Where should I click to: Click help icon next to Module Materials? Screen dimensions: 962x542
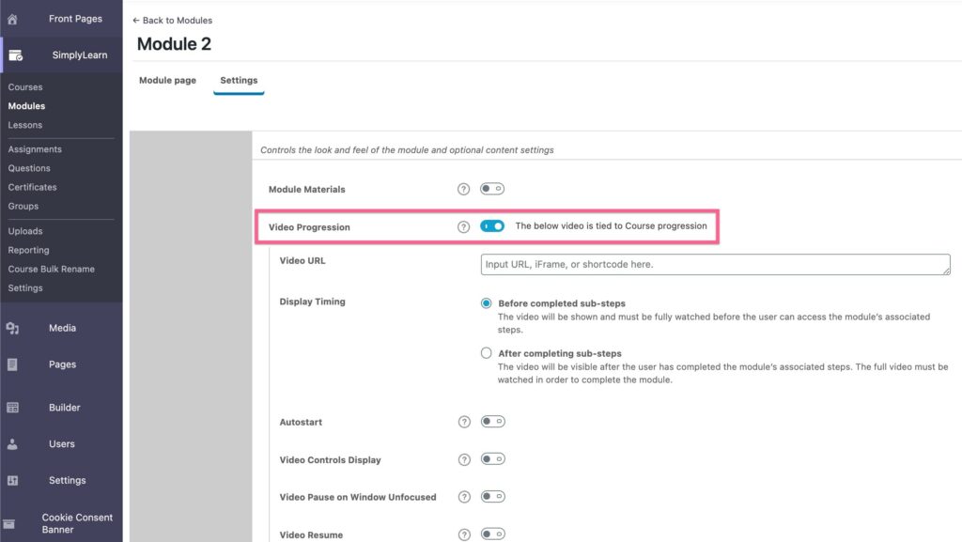pyautogui.click(x=463, y=190)
